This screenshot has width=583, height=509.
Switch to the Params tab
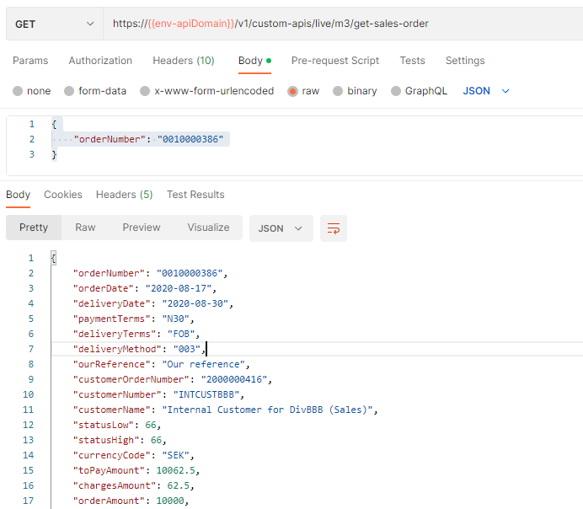pos(30,61)
